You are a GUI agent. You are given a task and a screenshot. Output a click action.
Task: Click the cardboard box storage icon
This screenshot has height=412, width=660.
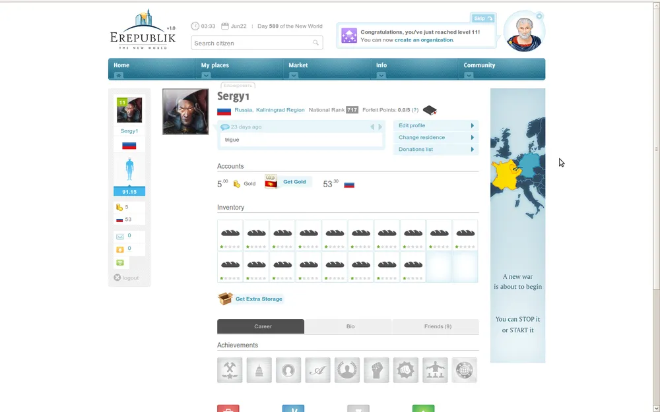point(225,299)
